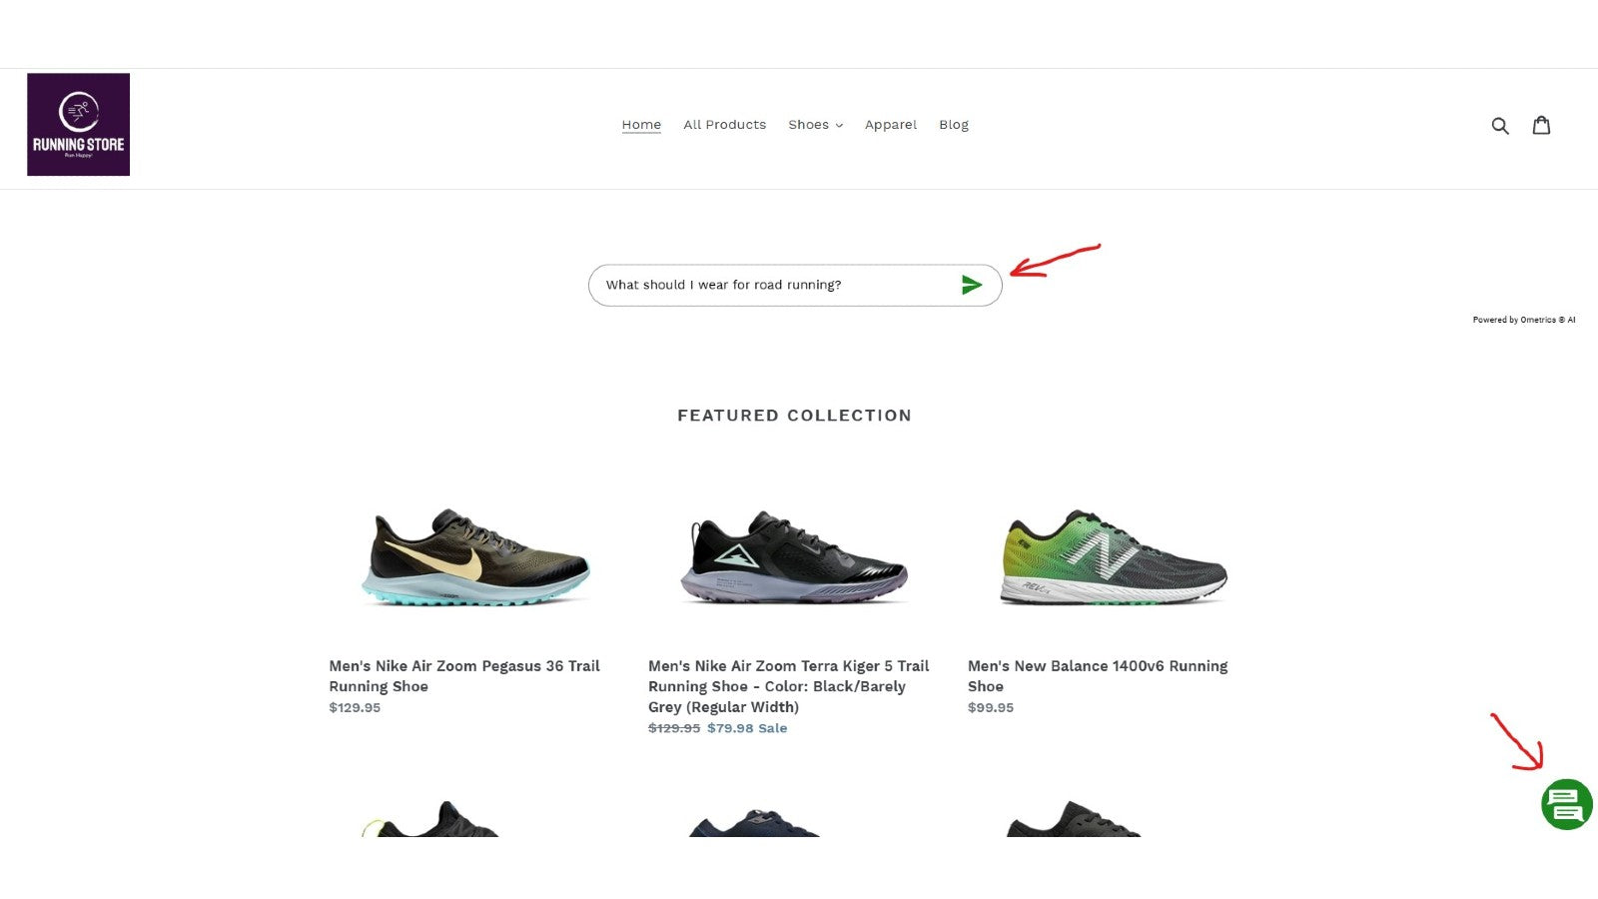Go to the Home menu item
Viewport: 1598px width, 899px height.
(641, 125)
